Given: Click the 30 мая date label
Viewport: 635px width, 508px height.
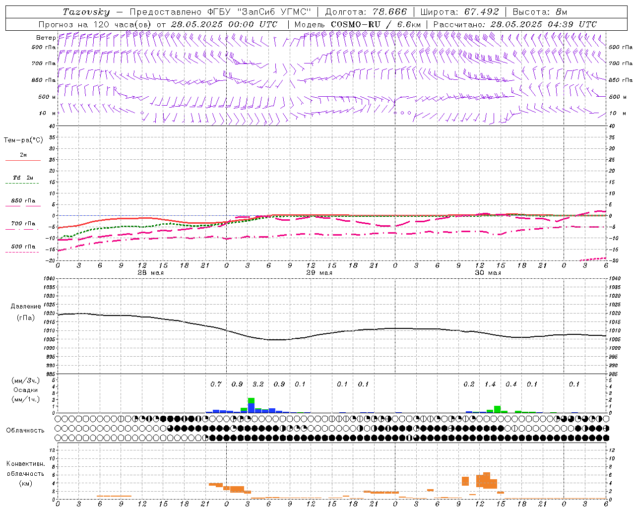Looking at the screenshot, I should [488, 273].
